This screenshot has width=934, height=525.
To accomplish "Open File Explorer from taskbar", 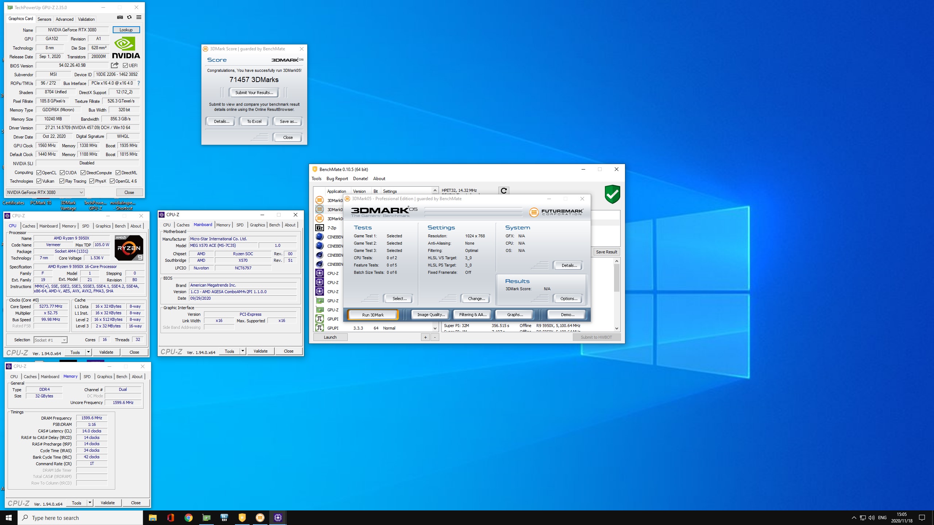I will pyautogui.click(x=153, y=518).
